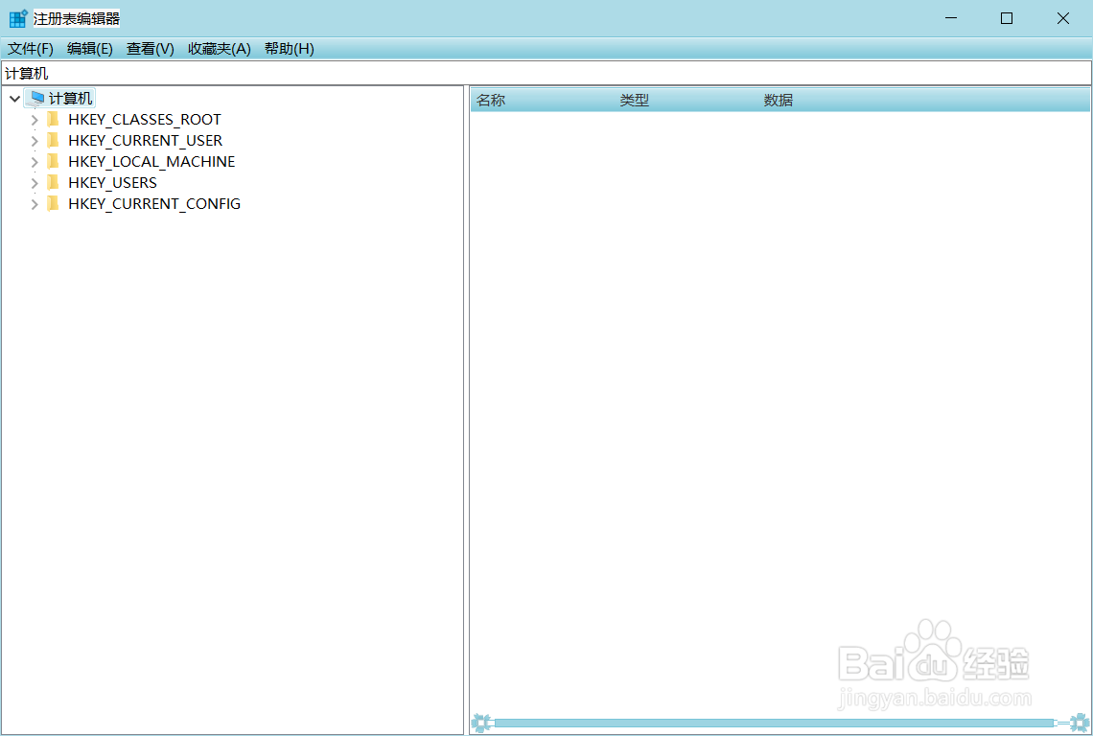The width and height of the screenshot is (1093, 736).
Task: Open the 收藏夹(A) menu
Action: coord(219,49)
